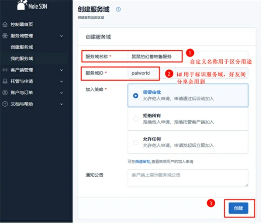Click the 托管与申请 badge icon
The image size is (262, 224).
point(5,81)
